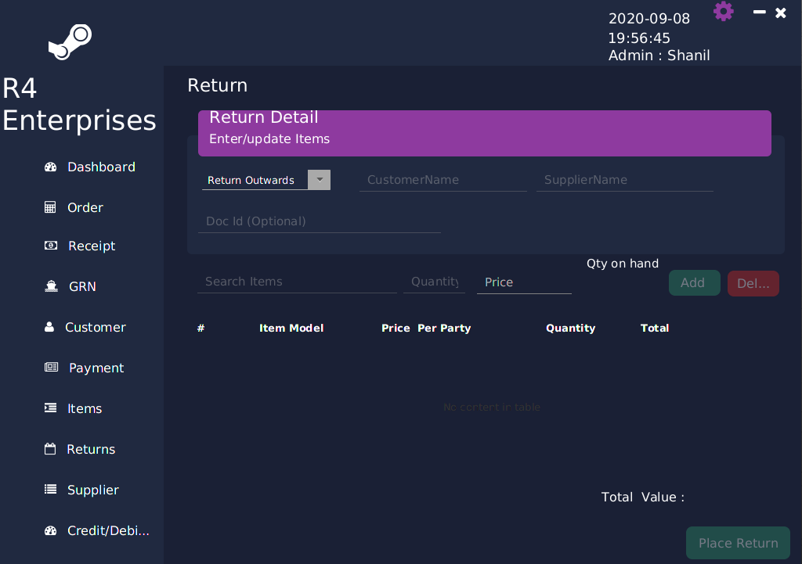Navigate to the GRN page
802x564 pixels.
83,286
